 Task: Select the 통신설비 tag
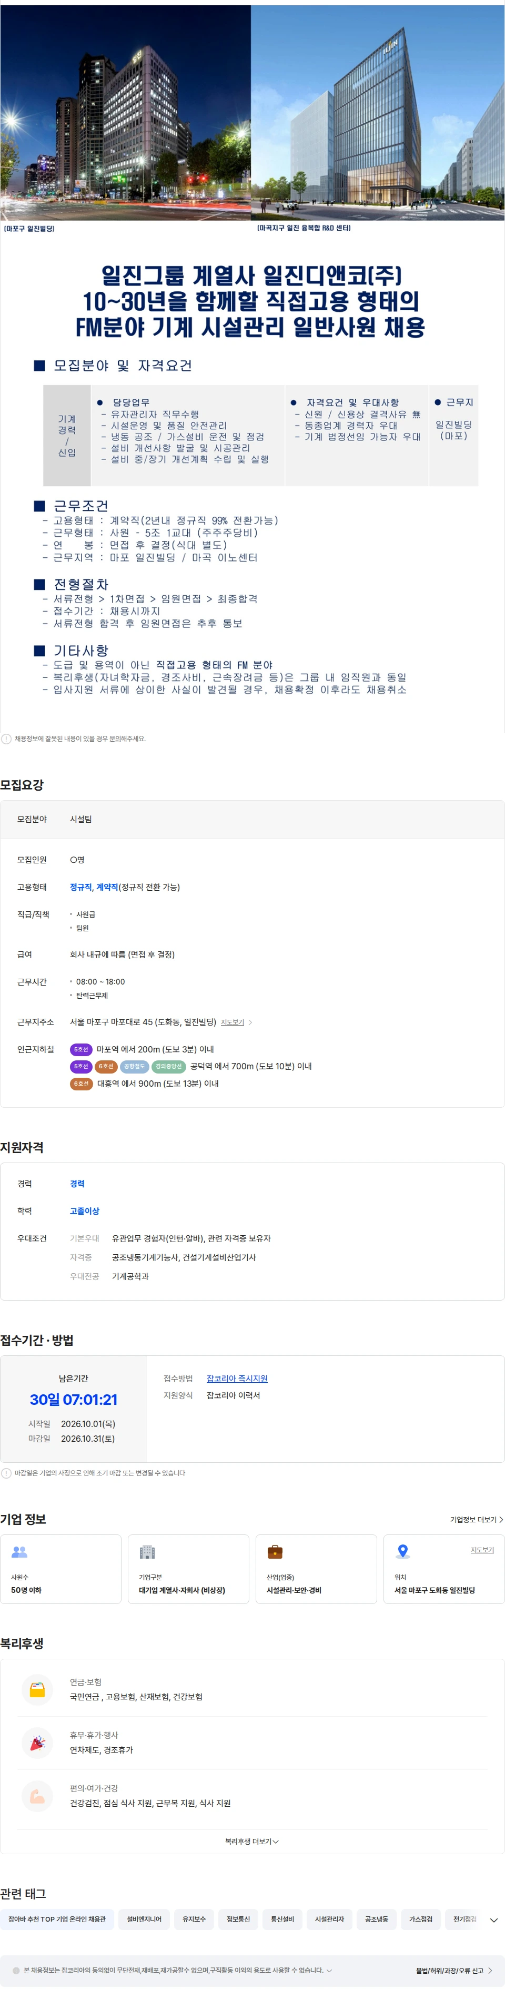pyautogui.click(x=282, y=1919)
